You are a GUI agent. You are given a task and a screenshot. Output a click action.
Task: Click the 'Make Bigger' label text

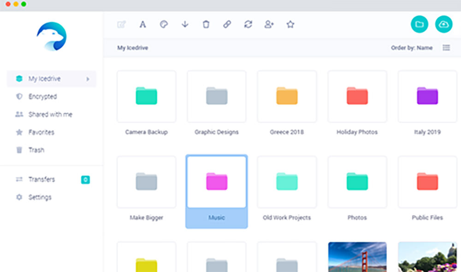coord(147,218)
